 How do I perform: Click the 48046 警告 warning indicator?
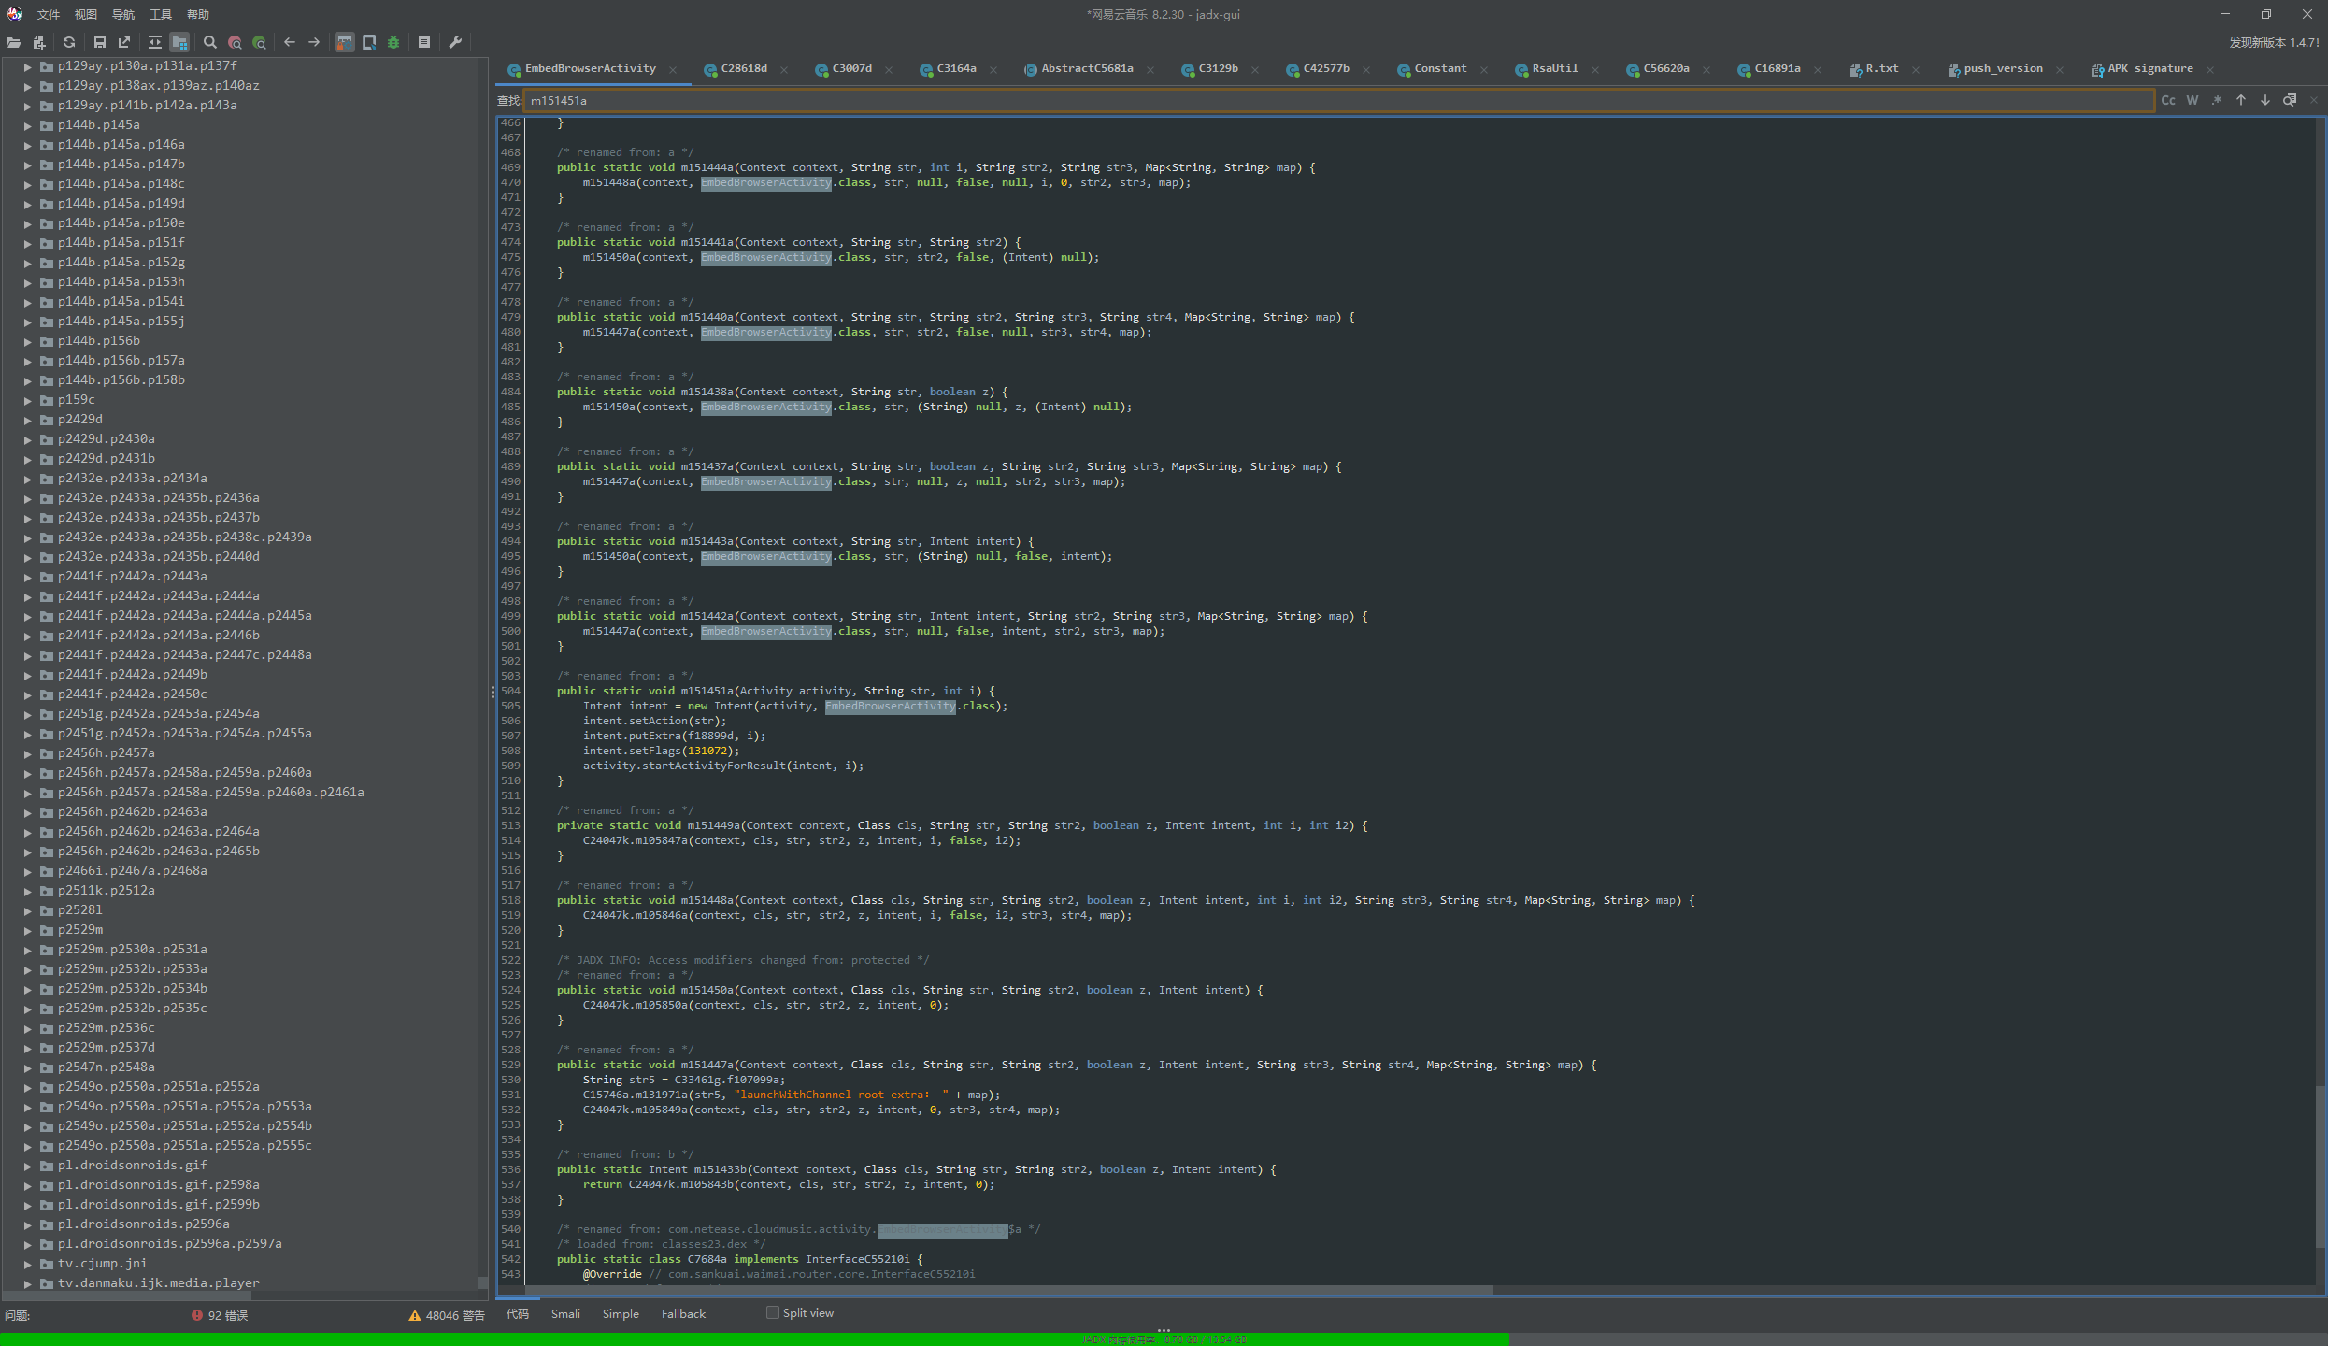point(447,1315)
